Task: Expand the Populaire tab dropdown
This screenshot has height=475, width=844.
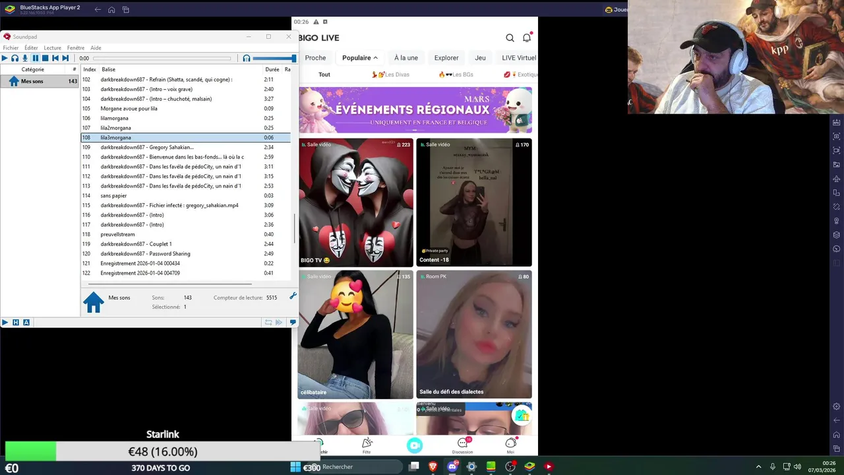Action: 360,57
